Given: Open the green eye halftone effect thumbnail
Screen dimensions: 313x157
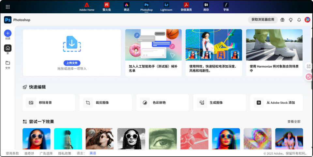Looking at the screenshot, I should pyautogui.click(x=163, y=139).
